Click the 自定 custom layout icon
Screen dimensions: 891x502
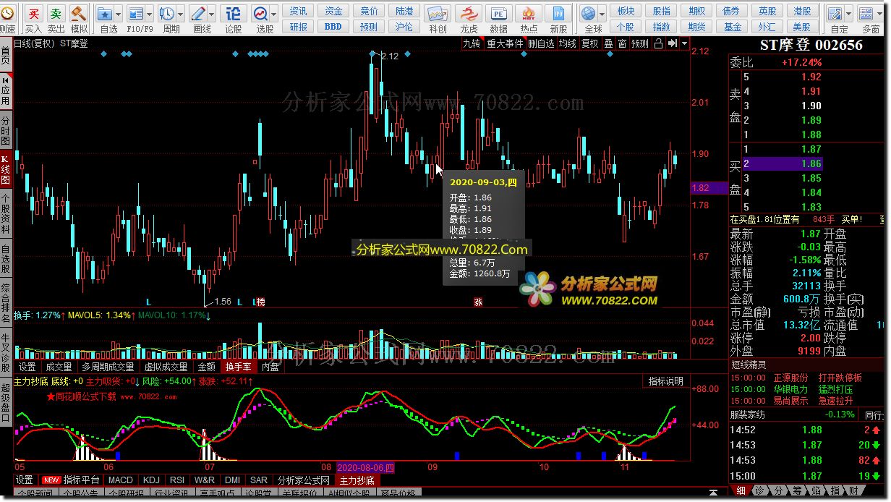pyautogui.click(x=835, y=14)
